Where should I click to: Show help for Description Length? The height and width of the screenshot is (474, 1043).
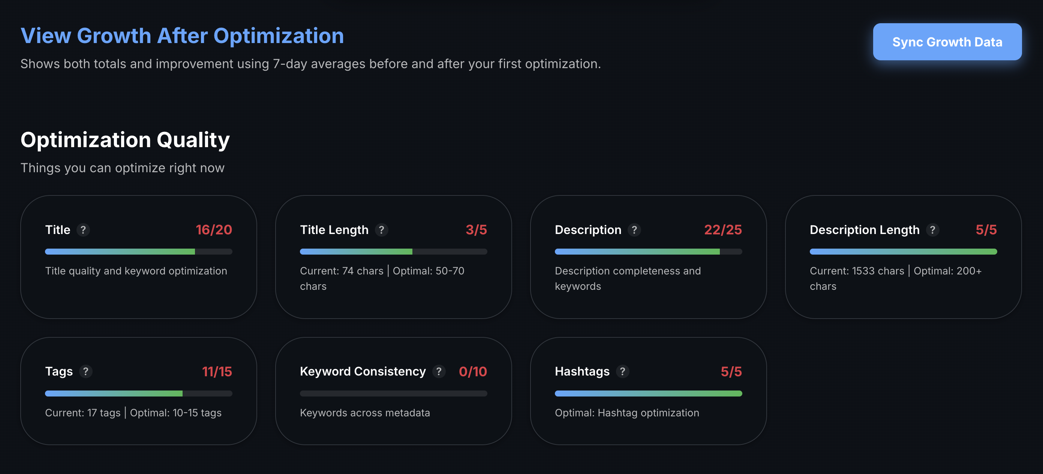pos(932,230)
